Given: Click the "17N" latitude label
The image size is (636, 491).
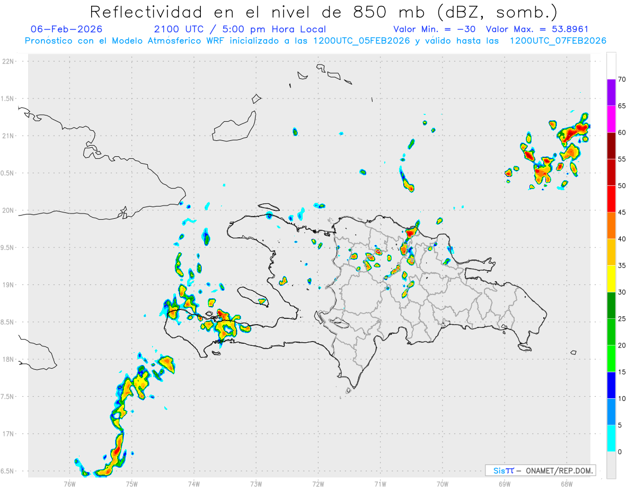Looking at the screenshot, I should pos(8,434).
